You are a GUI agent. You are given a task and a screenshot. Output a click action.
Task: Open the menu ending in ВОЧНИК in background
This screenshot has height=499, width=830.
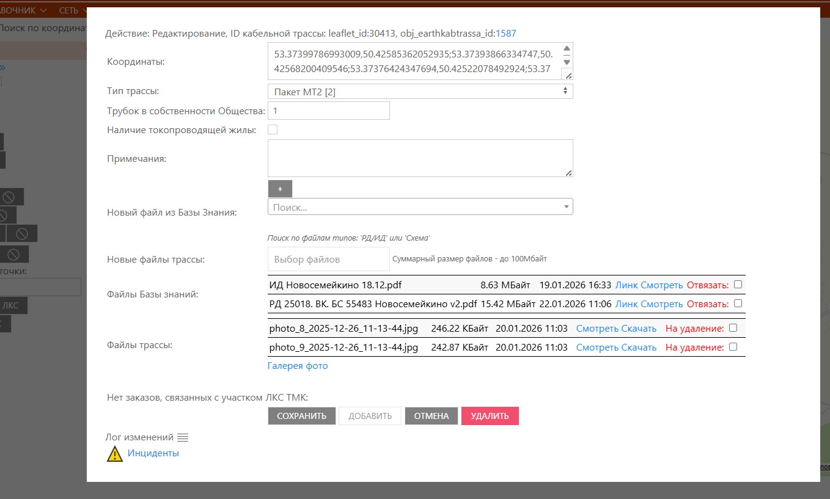[x=23, y=10]
